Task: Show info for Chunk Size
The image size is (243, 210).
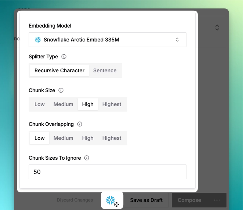Action: click(x=61, y=90)
